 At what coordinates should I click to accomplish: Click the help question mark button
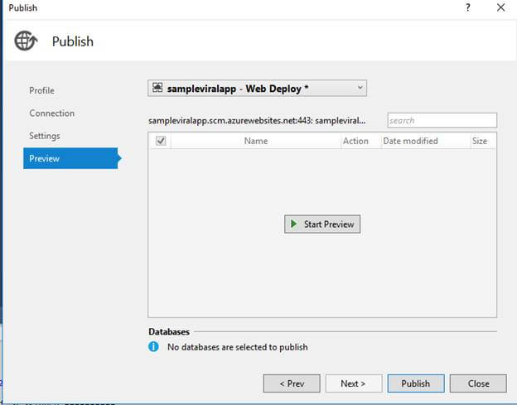pos(468,7)
